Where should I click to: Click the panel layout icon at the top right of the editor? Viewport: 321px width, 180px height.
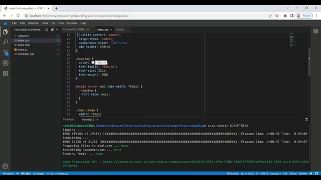coord(315,31)
